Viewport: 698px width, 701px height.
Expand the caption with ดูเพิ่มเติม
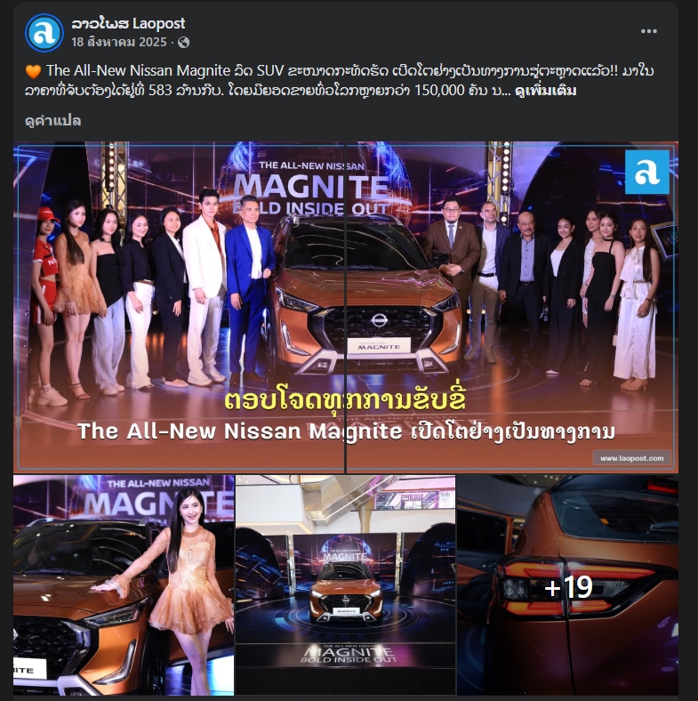(545, 91)
